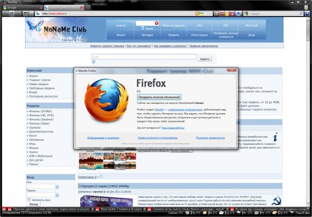The image size is (312, 217).
Task: Open Ninja Gaiden 3 news ticker item
Action: pos(121,209)
